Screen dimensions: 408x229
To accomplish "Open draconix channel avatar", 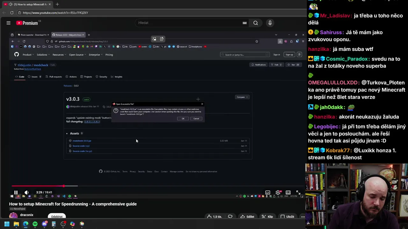I will tap(13, 216).
